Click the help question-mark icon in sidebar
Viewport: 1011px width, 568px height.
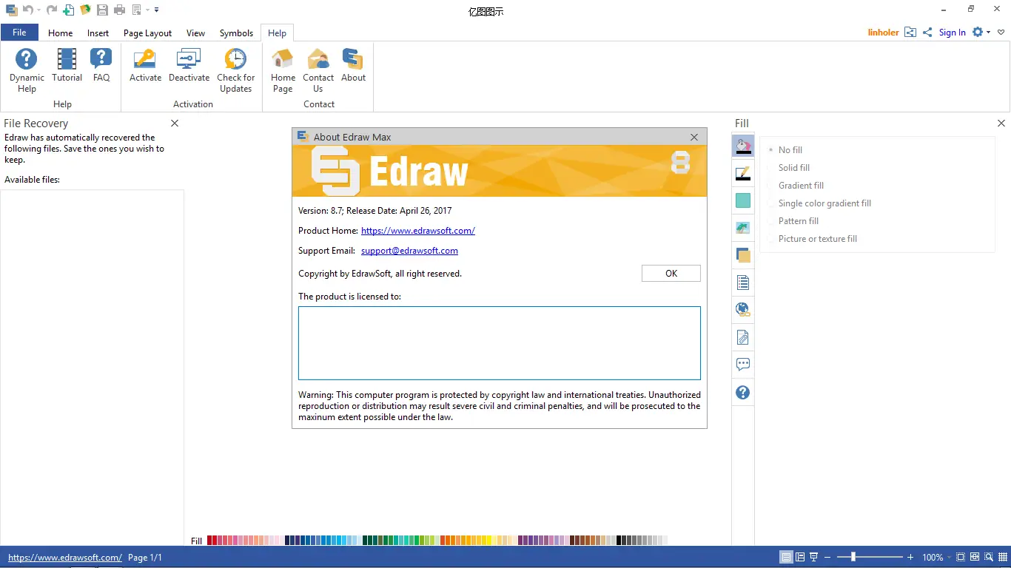pos(742,392)
